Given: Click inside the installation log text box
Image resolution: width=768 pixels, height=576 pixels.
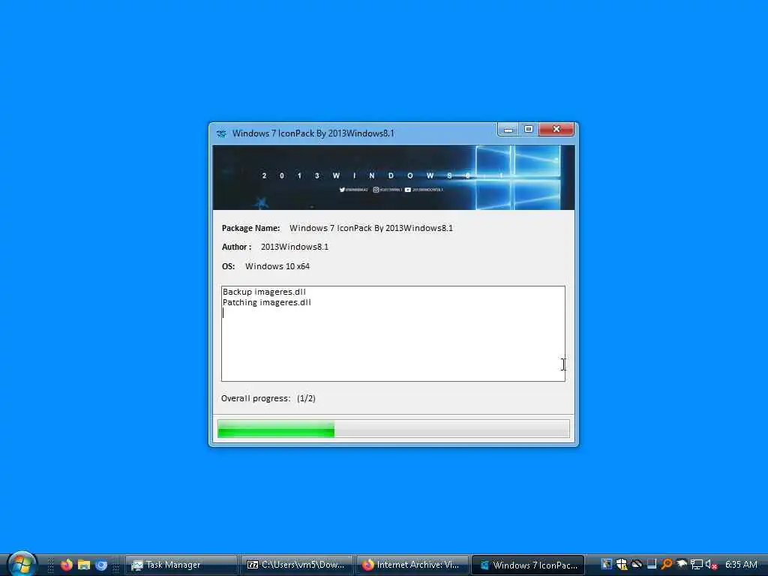Looking at the screenshot, I should pyautogui.click(x=393, y=334).
